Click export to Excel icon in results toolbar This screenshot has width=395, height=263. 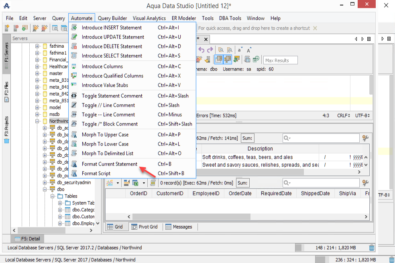tap(135, 183)
